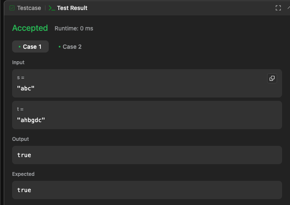This screenshot has width=290, height=205.
Task: Copy the input with the copy icon
Action: 272,78
